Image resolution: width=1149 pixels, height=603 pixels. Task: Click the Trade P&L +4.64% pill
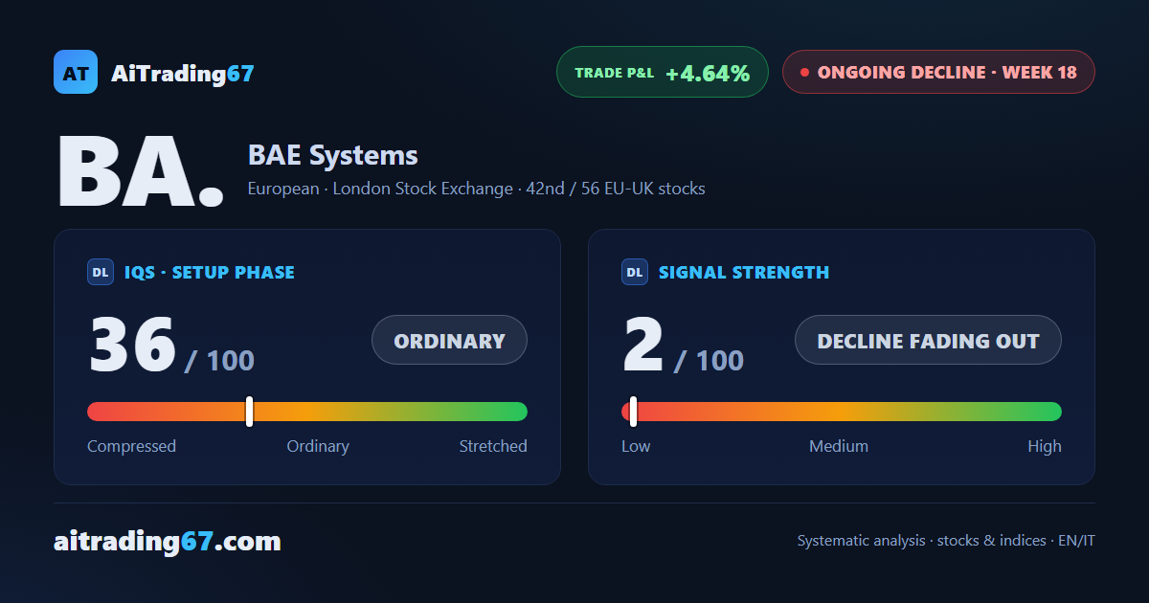663,72
